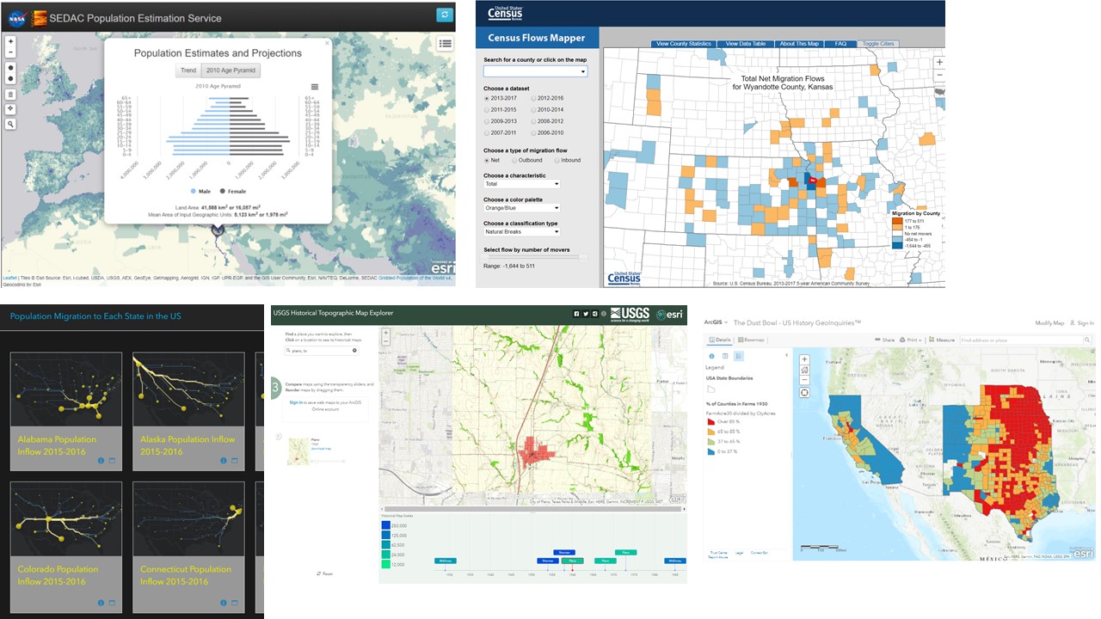Open the Orange/Blue color palette dropdown
1101x619 pixels.
pos(521,208)
